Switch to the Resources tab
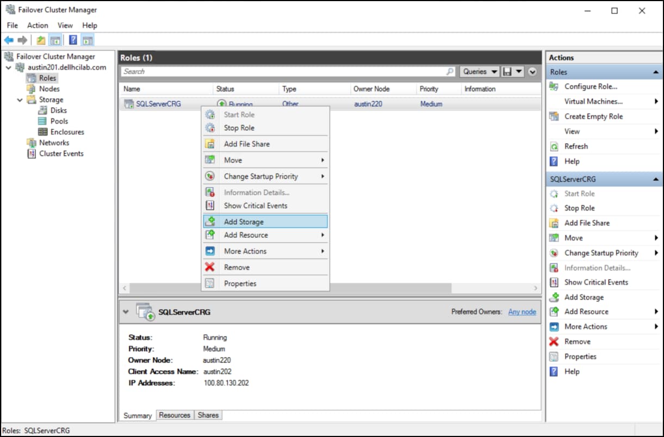The height and width of the screenshot is (437, 664). (175, 415)
